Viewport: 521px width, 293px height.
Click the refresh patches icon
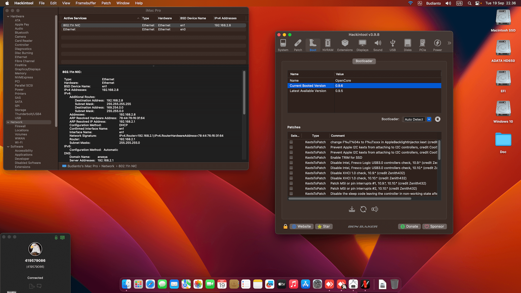click(363, 209)
